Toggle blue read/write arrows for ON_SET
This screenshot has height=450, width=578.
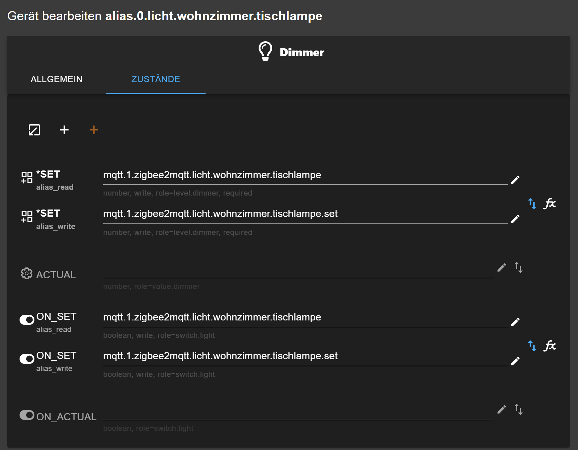(532, 346)
